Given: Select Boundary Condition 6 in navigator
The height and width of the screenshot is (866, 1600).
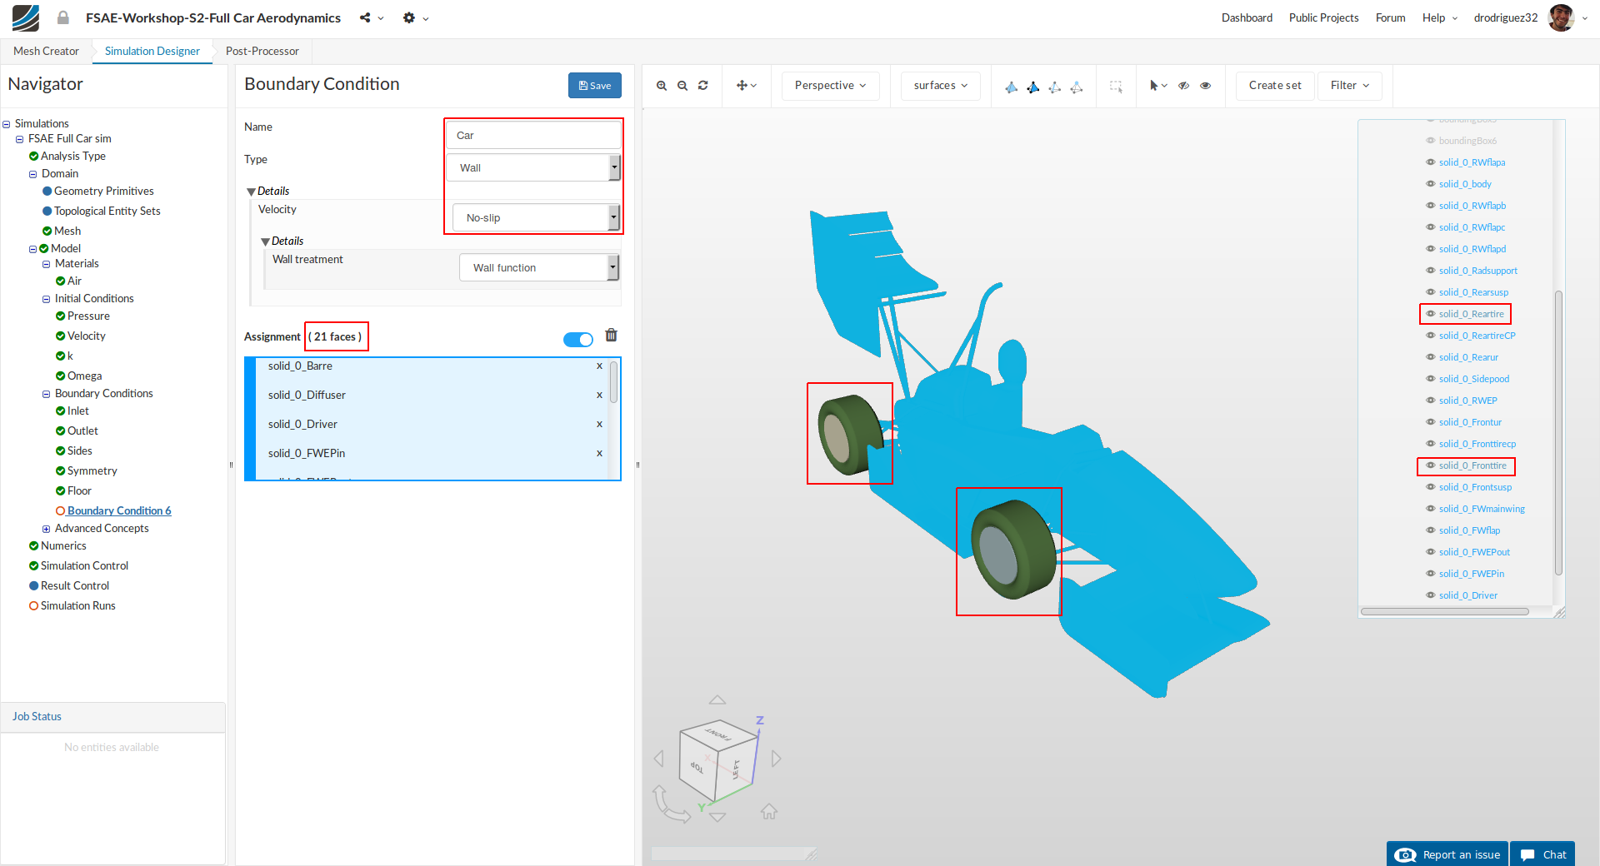Looking at the screenshot, I should [x=119, y=511].
